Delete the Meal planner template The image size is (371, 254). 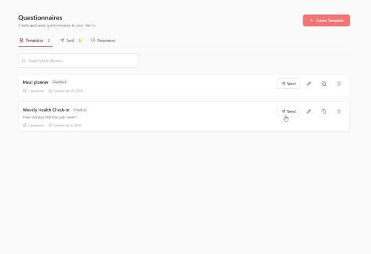click(x=339, y=84)
